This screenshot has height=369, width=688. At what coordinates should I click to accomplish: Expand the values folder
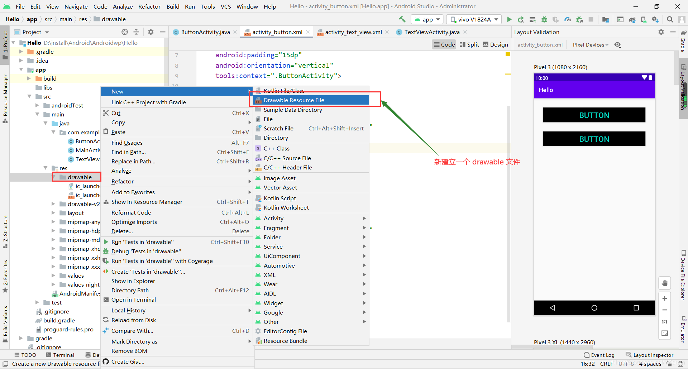[x=53, y=275]
